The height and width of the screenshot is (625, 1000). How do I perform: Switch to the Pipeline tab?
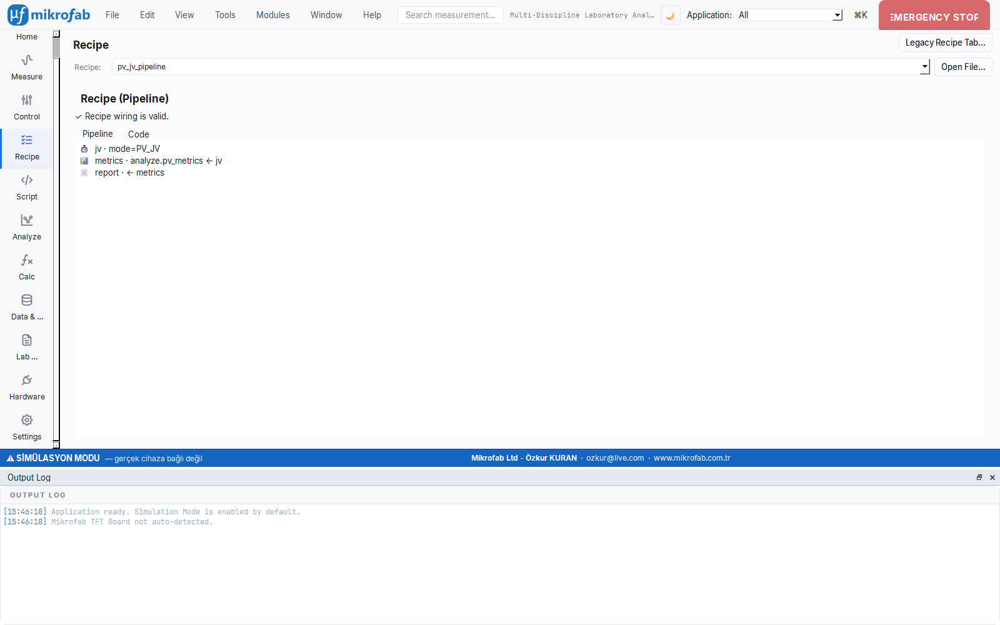pyautogui.click(x=97, y=134)
